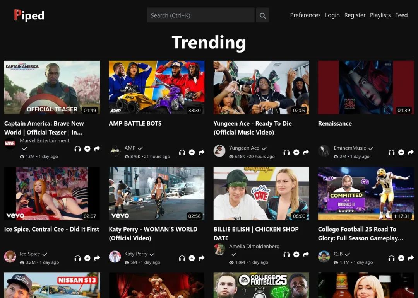Viewport: 418px width, 298px height.
Task: Open the Login page
Action: [x=332, y=15]
